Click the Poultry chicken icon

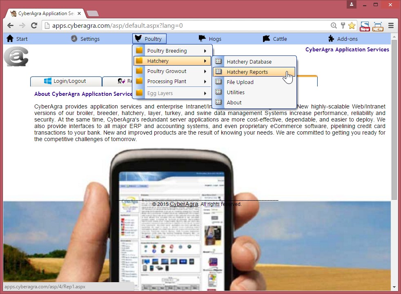138,38
